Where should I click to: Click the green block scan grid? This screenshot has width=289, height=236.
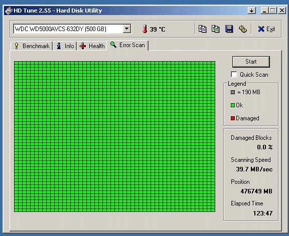click(x=114, y=136)
